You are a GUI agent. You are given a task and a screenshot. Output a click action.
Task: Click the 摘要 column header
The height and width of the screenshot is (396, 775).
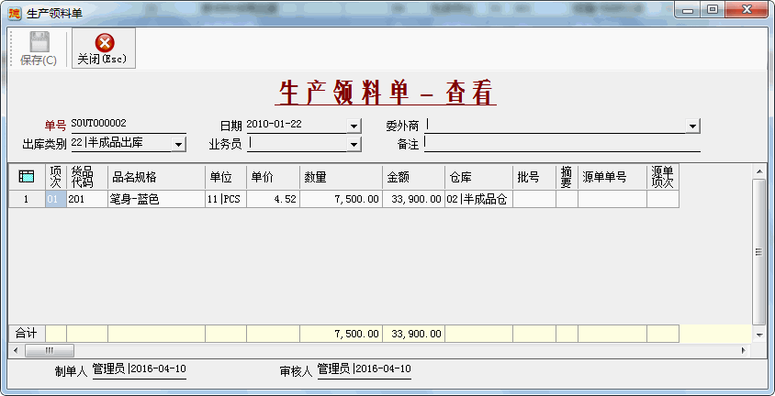(567, 177)
